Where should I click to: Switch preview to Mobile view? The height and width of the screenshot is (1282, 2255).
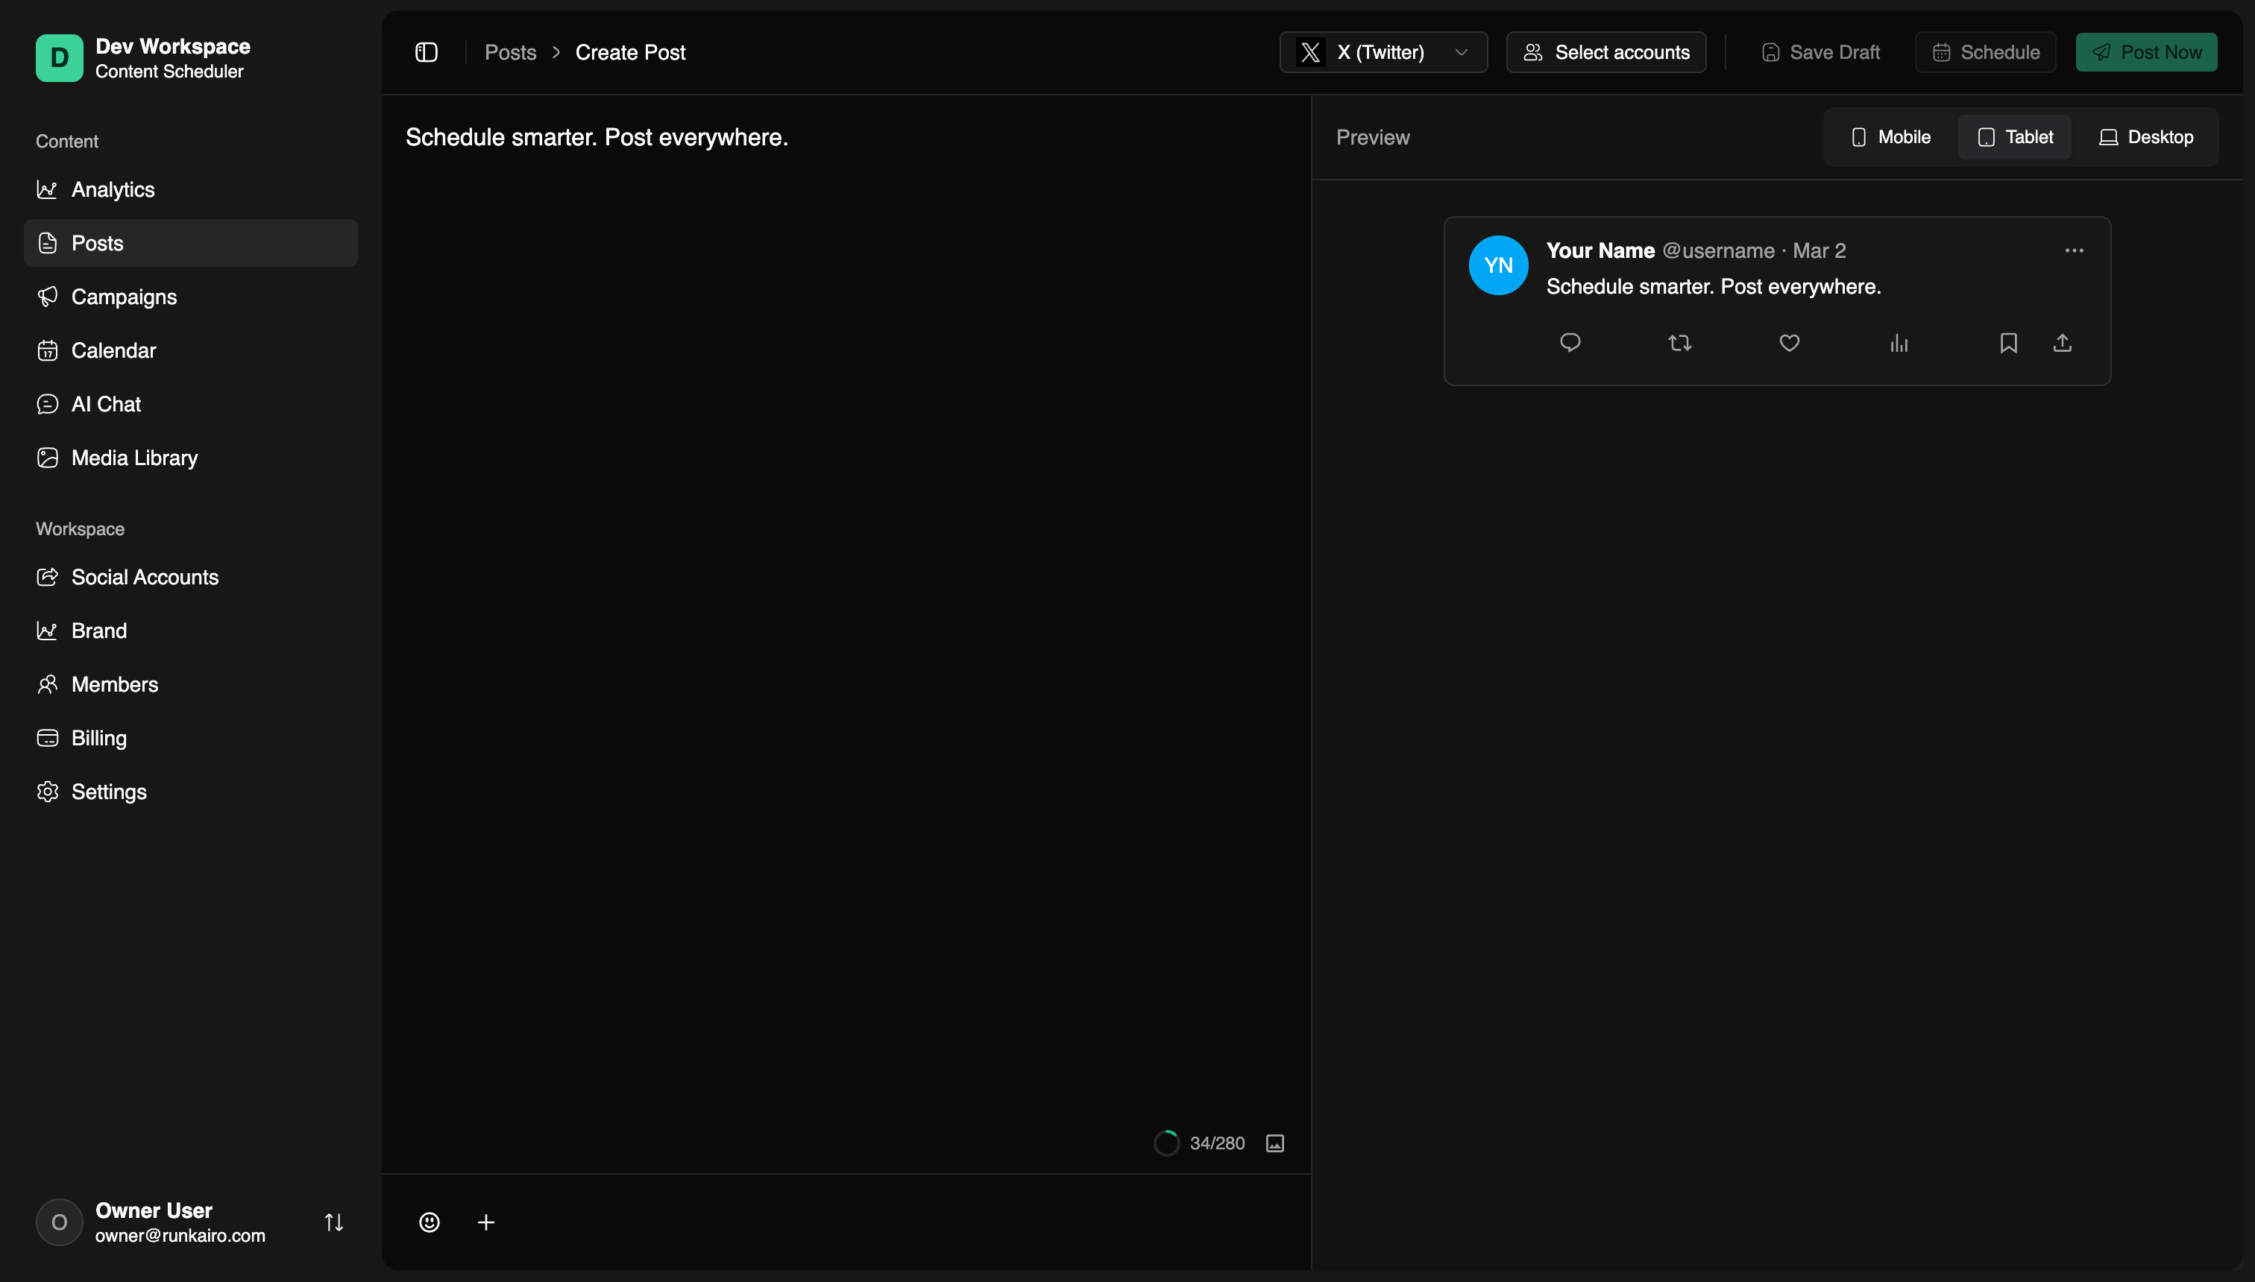coord(1890,136)
